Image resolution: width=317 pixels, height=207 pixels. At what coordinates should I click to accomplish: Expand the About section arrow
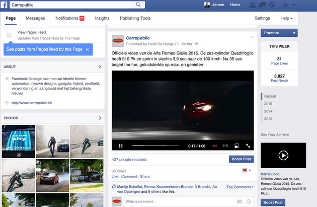(x=100, y=66)
